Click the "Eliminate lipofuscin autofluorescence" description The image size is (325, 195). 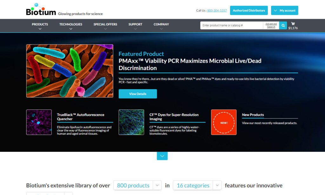[84, 130]
